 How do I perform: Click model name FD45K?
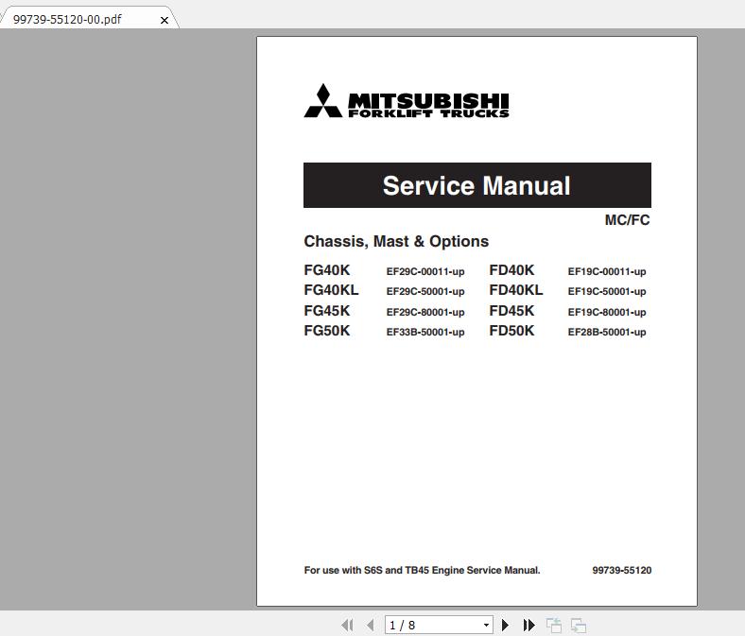point(511,311)
